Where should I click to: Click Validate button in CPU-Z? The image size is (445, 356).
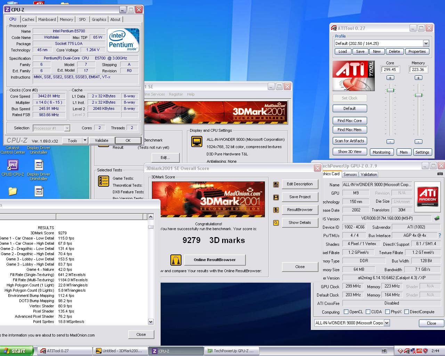point(102,140)
